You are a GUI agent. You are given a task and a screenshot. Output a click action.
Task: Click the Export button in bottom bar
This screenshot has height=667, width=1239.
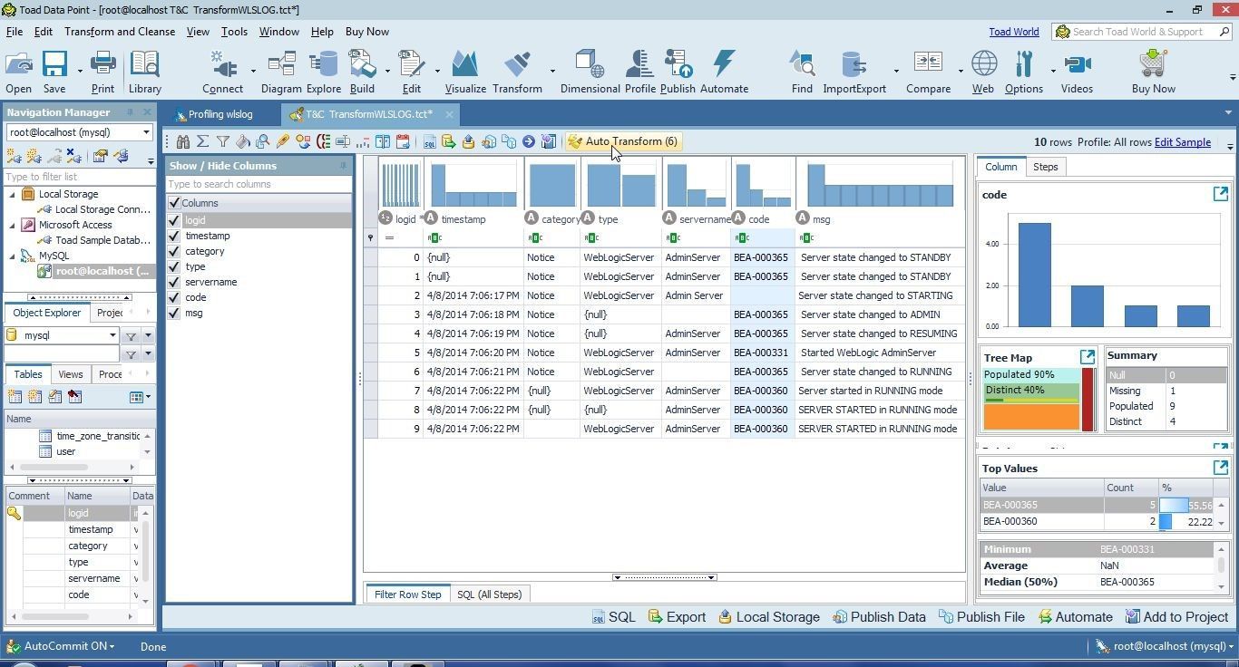click(x=677, y=617)
